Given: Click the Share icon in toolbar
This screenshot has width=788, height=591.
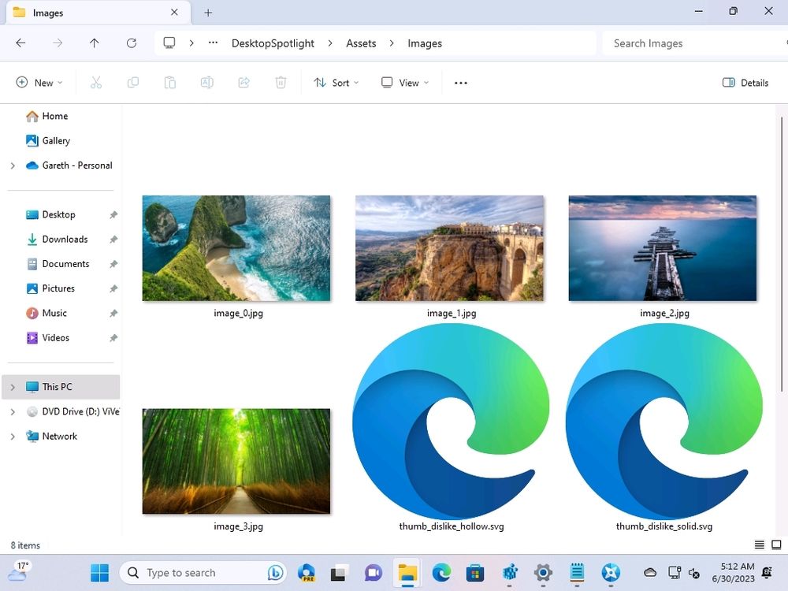Looking at the screenshot, I should pos(243,83).
